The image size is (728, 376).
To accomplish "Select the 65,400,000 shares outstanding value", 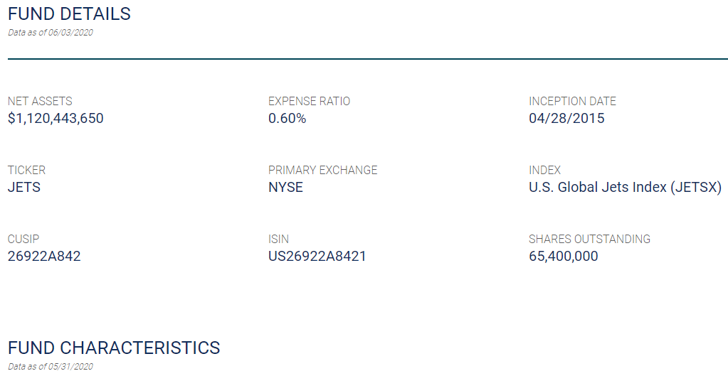I will [x=563, y=257].
